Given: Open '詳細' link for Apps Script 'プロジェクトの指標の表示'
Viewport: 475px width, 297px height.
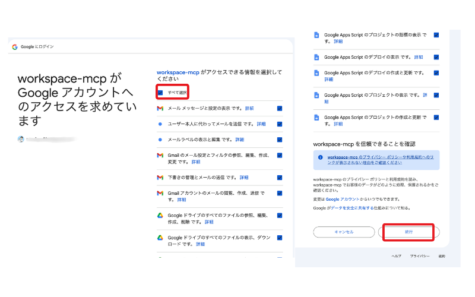Looking at the screenshot, I should click(338, 42).
